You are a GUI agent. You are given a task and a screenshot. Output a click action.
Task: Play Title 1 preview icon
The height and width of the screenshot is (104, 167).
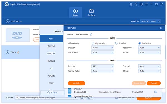click(8, 52)
